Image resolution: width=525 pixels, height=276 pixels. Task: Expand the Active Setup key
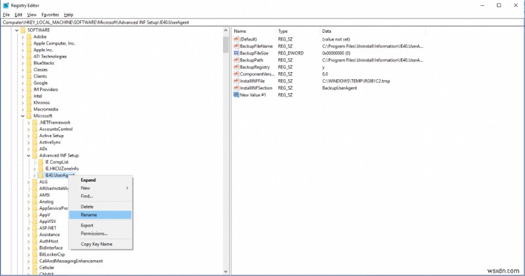28,136
